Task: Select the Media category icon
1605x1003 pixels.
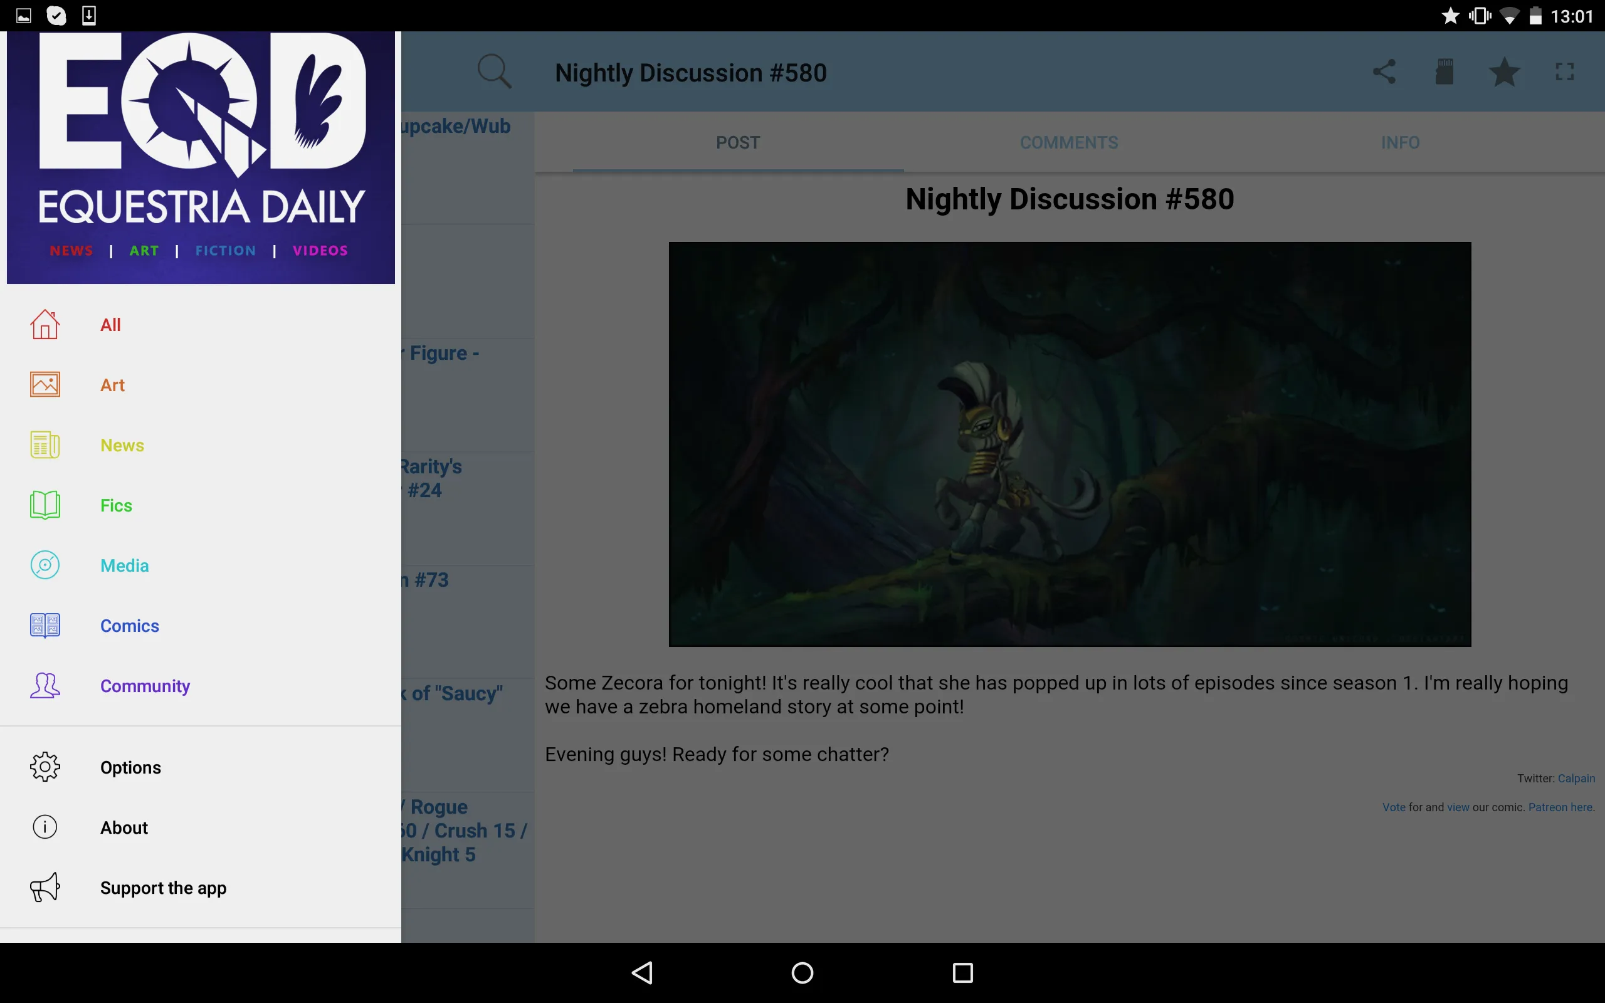Action: click(44, 566)
